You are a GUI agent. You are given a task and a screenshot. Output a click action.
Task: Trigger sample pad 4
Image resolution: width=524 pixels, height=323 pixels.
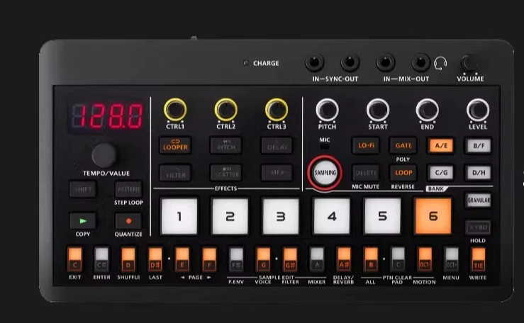[332, 216]
